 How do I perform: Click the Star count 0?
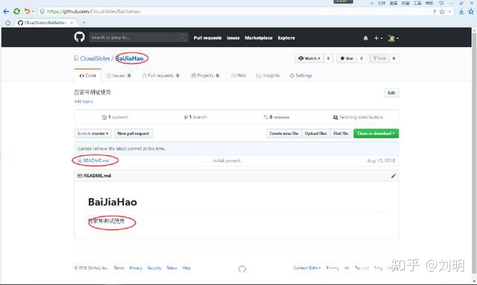point(361,58)
